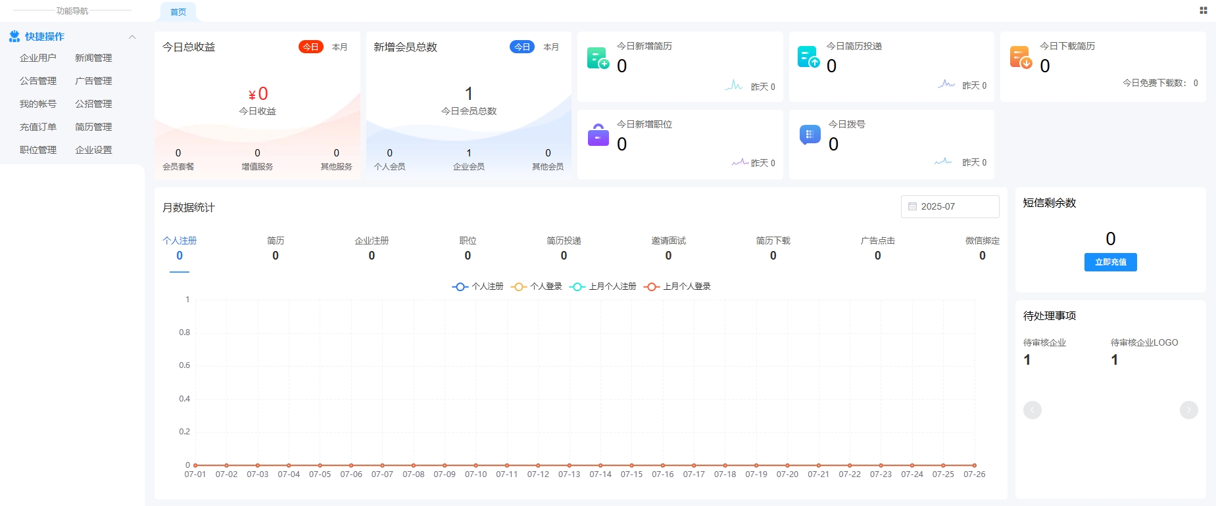The width and height of the screenshot is (1216, 506).
Task: Toggle the 上月个人登录 chart legend series
Action: [x=677, y=287]
